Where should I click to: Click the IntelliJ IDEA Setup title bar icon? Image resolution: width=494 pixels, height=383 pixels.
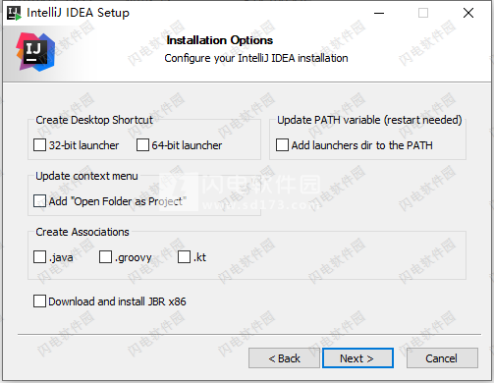click(14, 13)
